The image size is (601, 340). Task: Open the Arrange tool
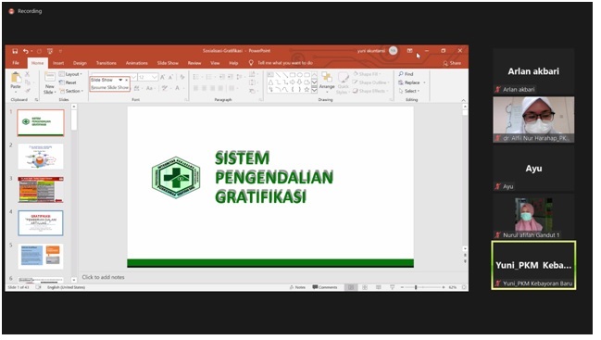tap(327, 82)
